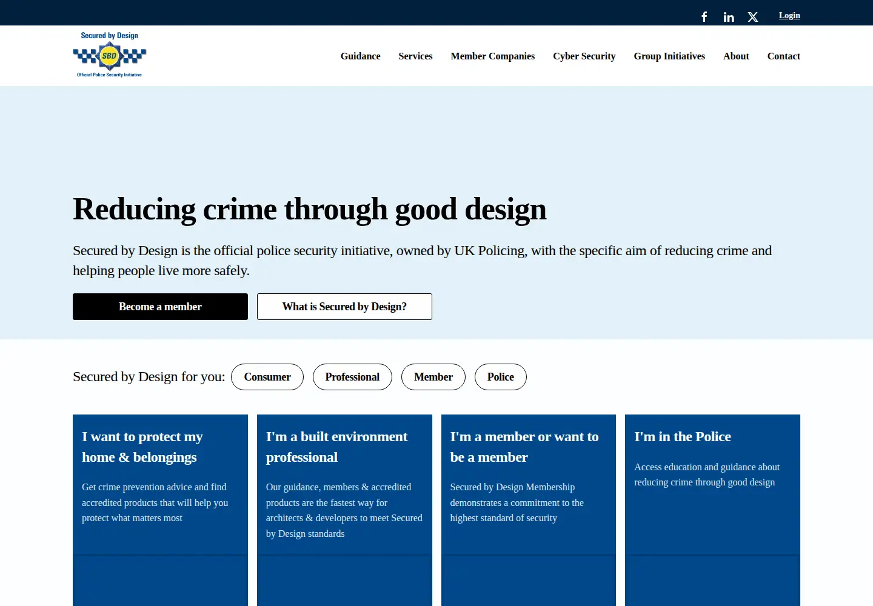Click the Secured by Design SBD logo
Viewport: 873px width, 606px height.
(110, 55)
